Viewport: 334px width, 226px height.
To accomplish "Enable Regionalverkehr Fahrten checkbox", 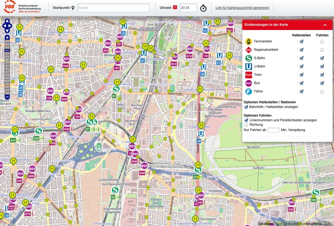I will point(322,50).
